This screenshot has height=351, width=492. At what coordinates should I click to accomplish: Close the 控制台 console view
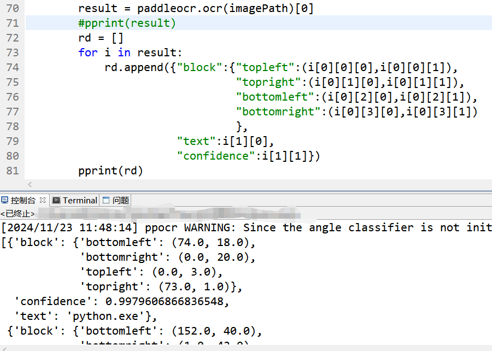(43, 200)
